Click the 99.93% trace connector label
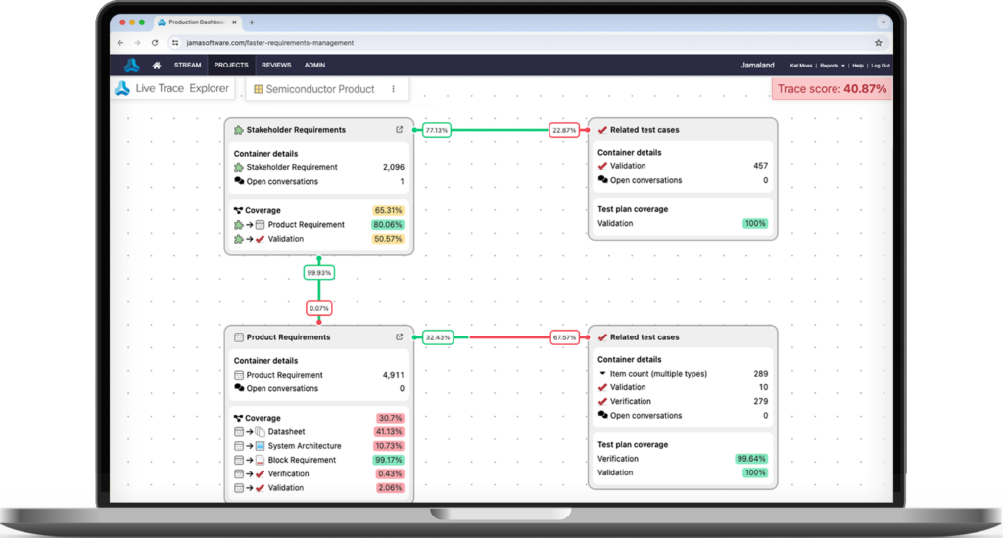The height and width of the screenshot is (538, 1003). pyautogui.click(x=318, y=273)
